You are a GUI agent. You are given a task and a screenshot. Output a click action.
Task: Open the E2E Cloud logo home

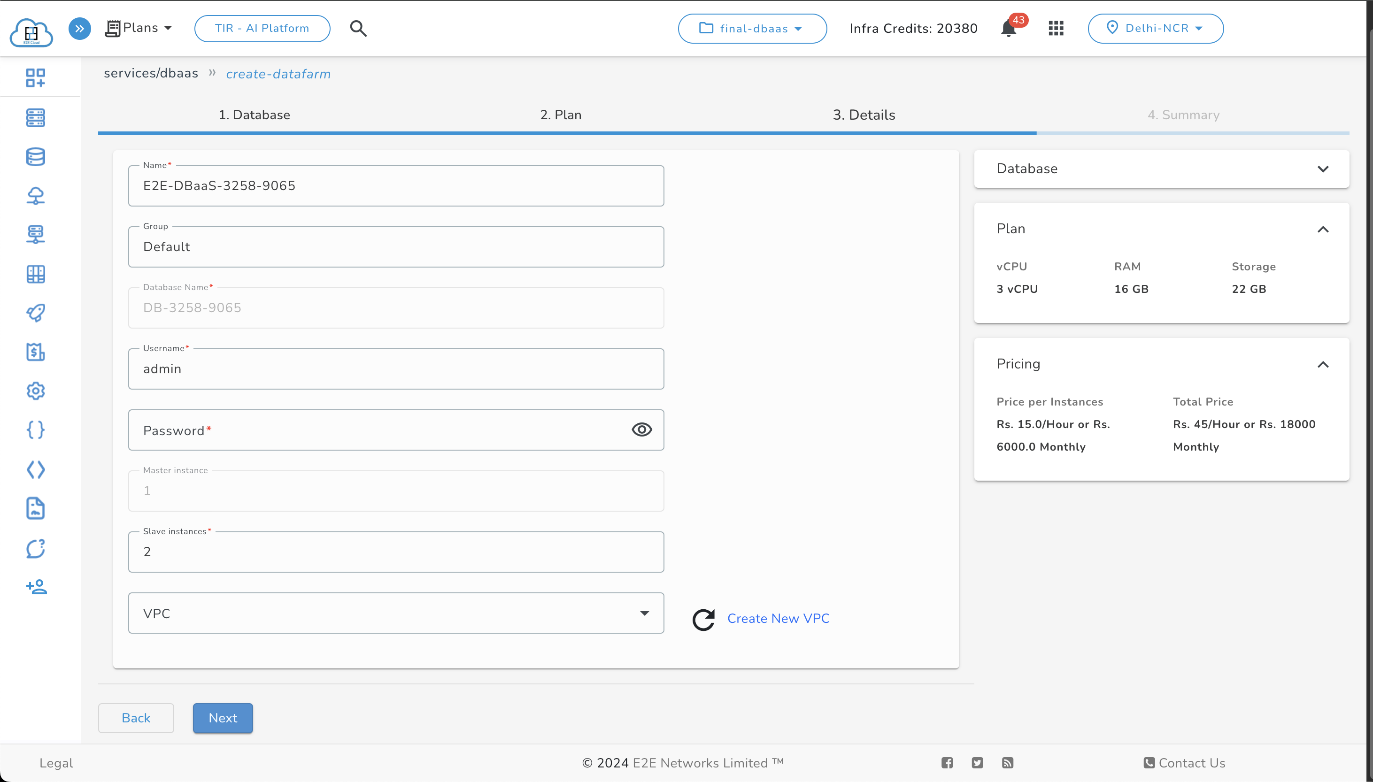31,32
